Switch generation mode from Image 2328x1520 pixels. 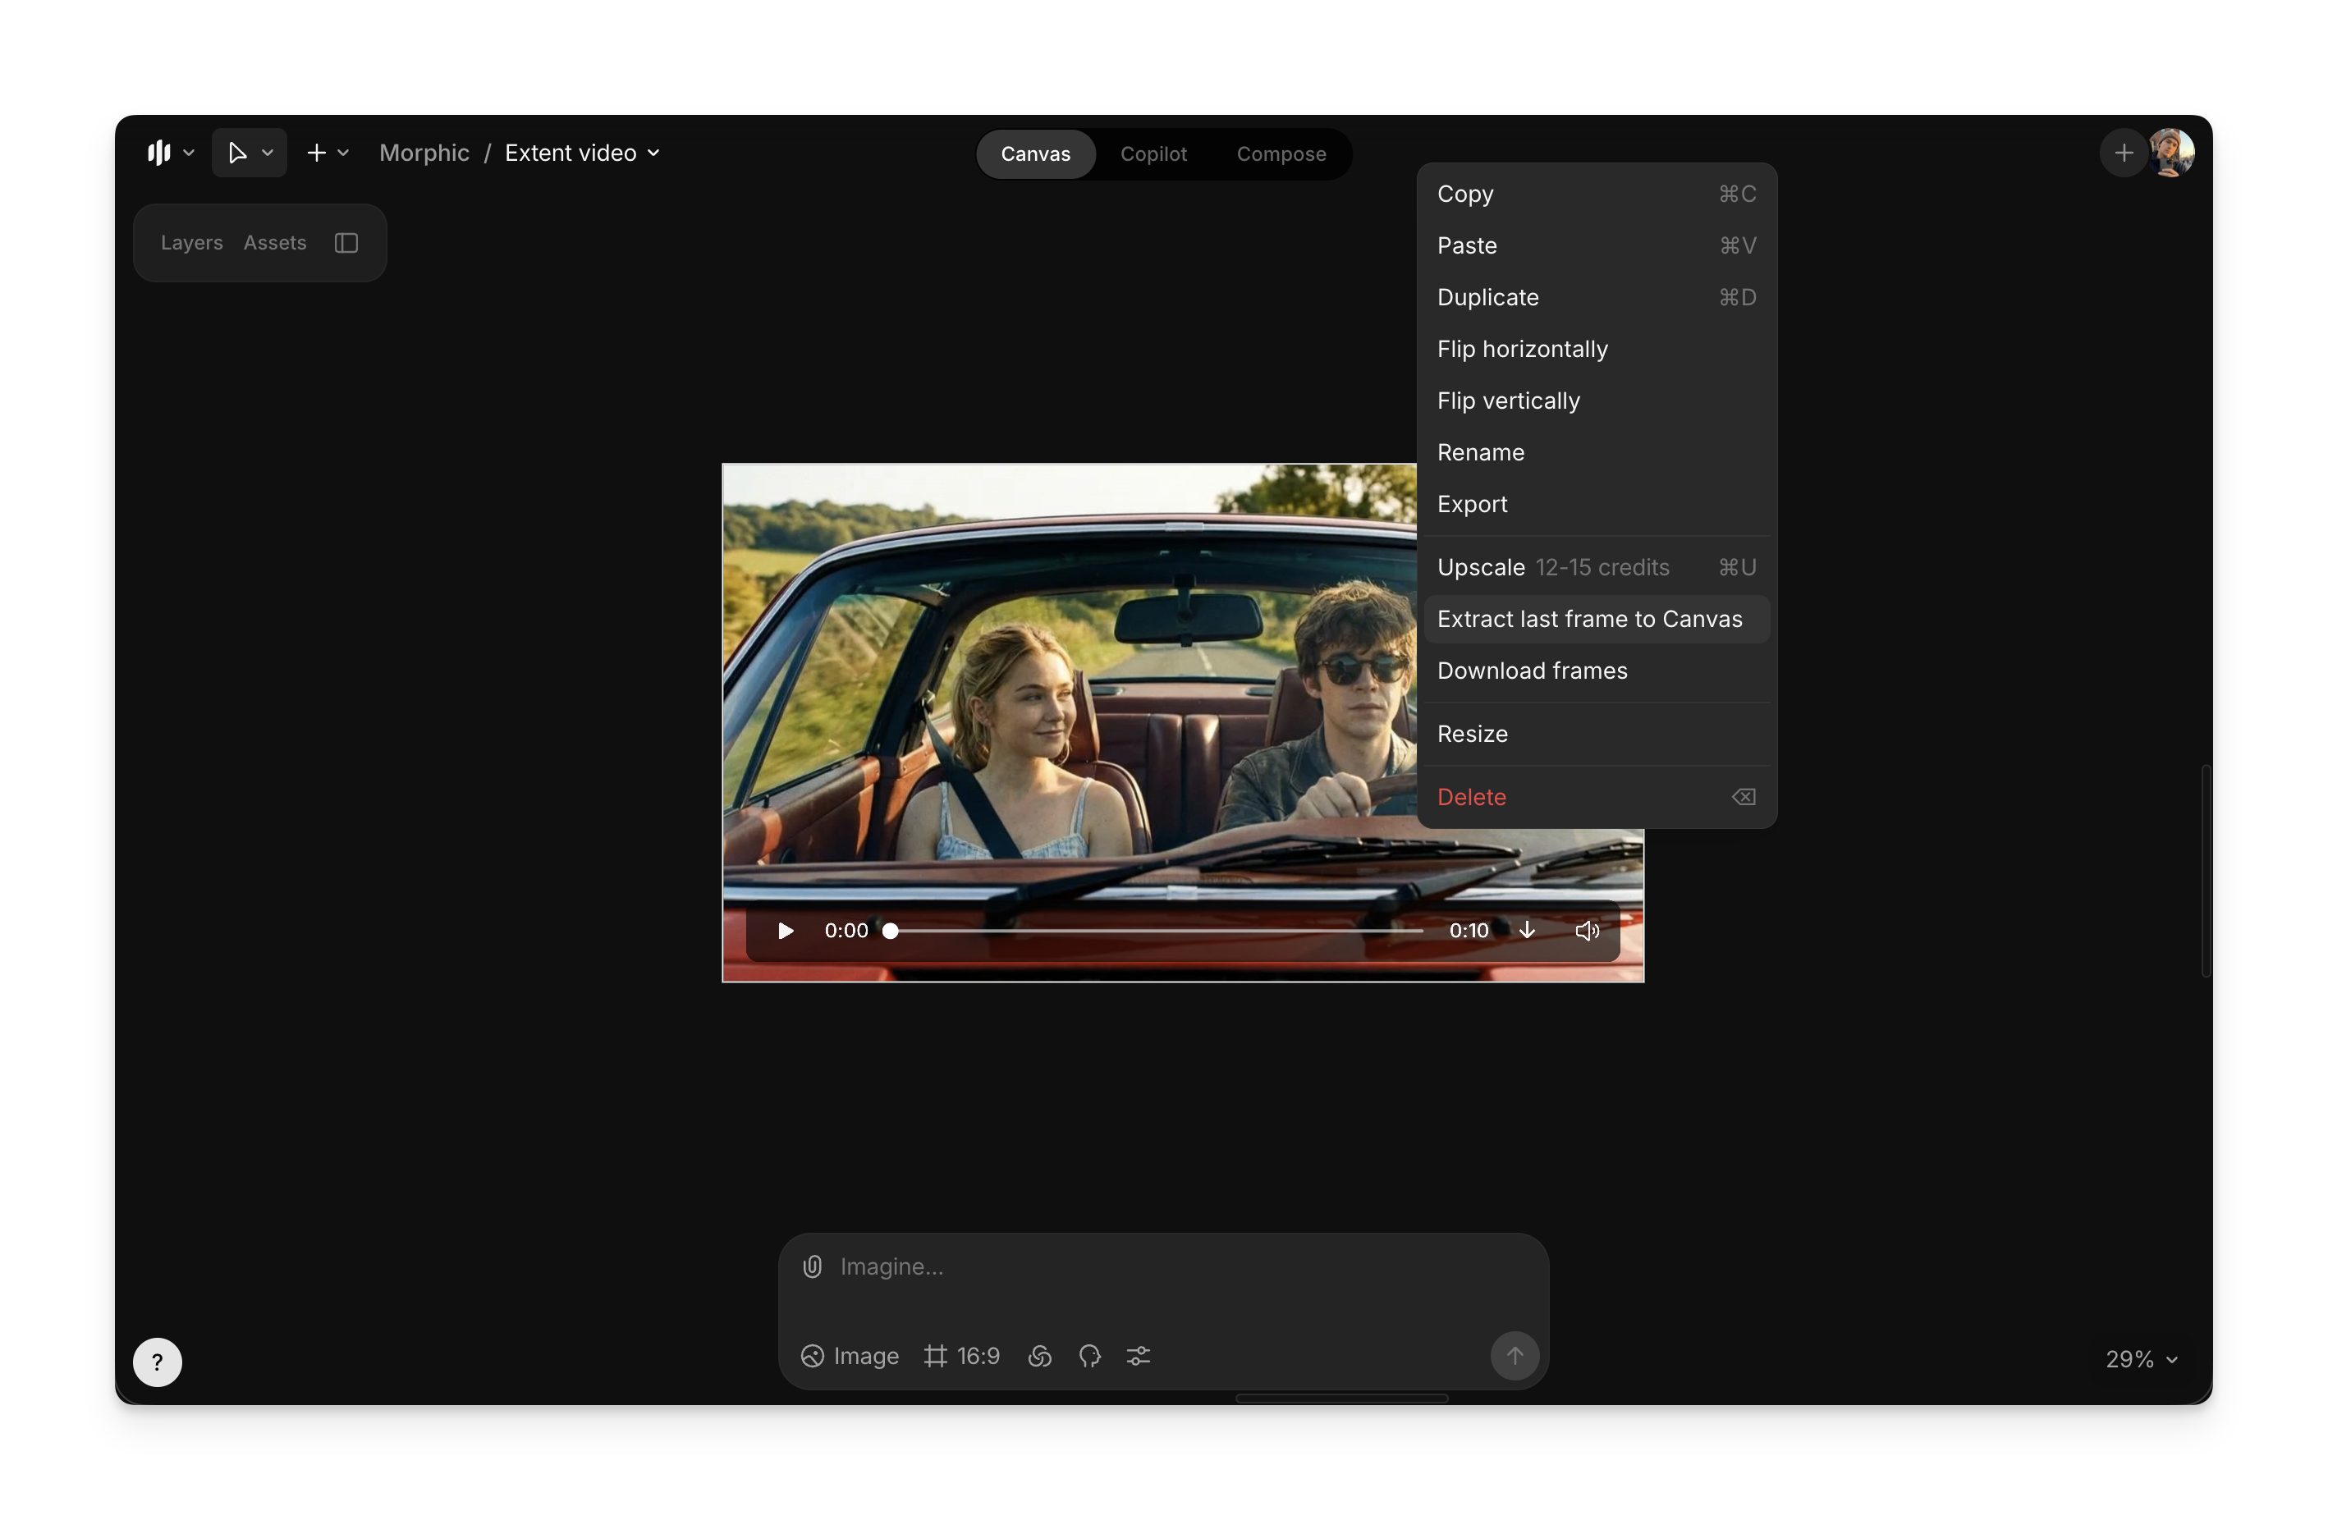tap(849, 1356)
